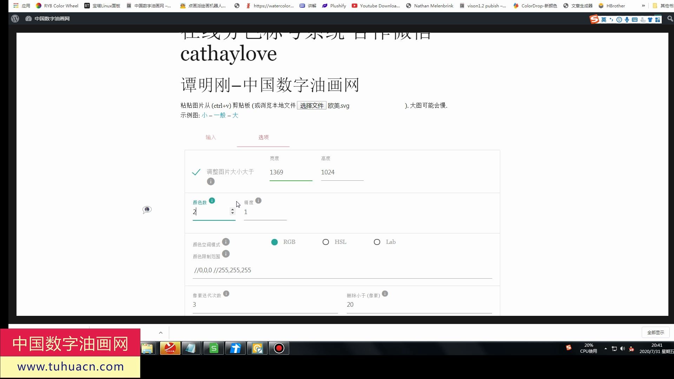This screenshot has height=379, width=674.
Task: Load the 大 example image
Action: pyautogui.click(x=235, y=115)
